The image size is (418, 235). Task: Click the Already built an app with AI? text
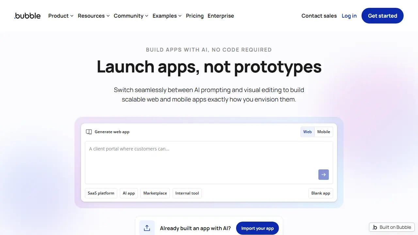195,228
